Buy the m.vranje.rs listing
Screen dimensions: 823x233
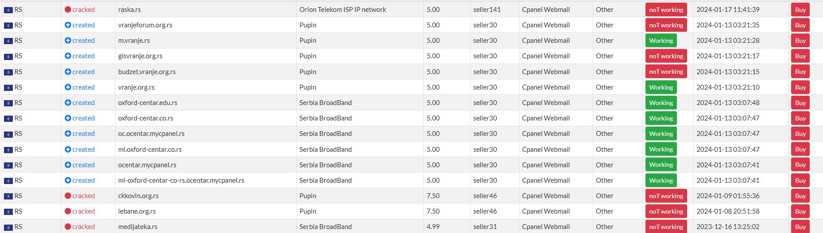coord(800,41)
